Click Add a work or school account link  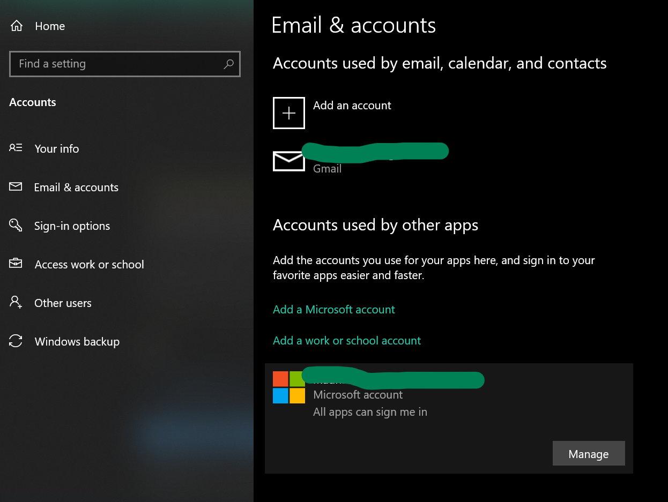[x=347, y=341]
